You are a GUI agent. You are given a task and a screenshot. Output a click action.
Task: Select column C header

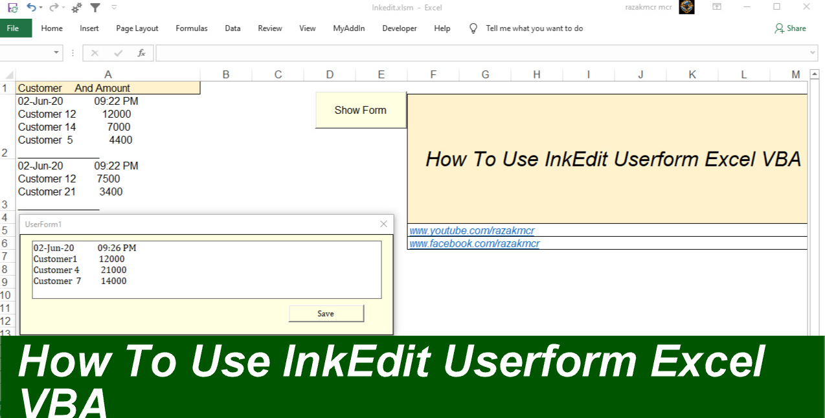pos(278,74)
